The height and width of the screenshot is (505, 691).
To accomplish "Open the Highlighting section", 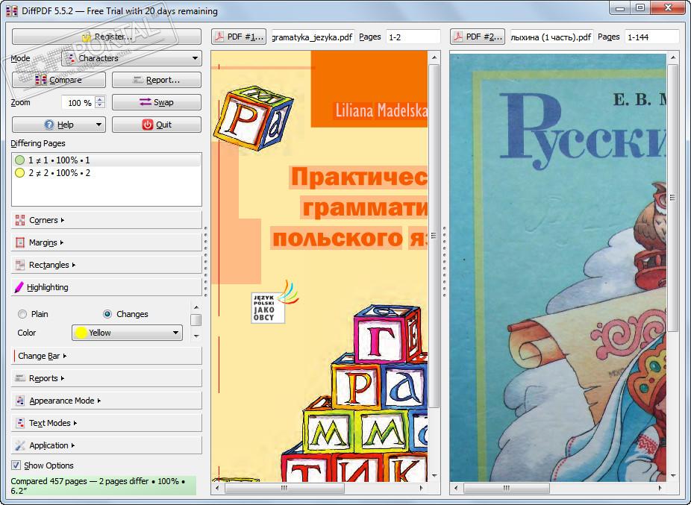I will tap(47, 287).
